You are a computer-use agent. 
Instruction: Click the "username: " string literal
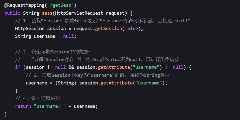50,106
